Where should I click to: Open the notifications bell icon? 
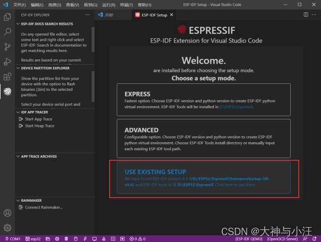[x=314, y=239]
